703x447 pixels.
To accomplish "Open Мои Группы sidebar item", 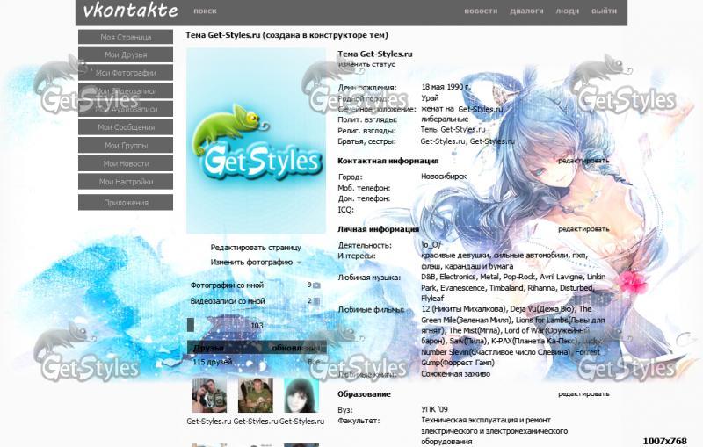I will coord(126,145).
